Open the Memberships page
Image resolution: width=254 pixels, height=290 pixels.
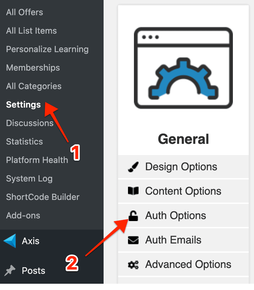[x=33, y=68]
